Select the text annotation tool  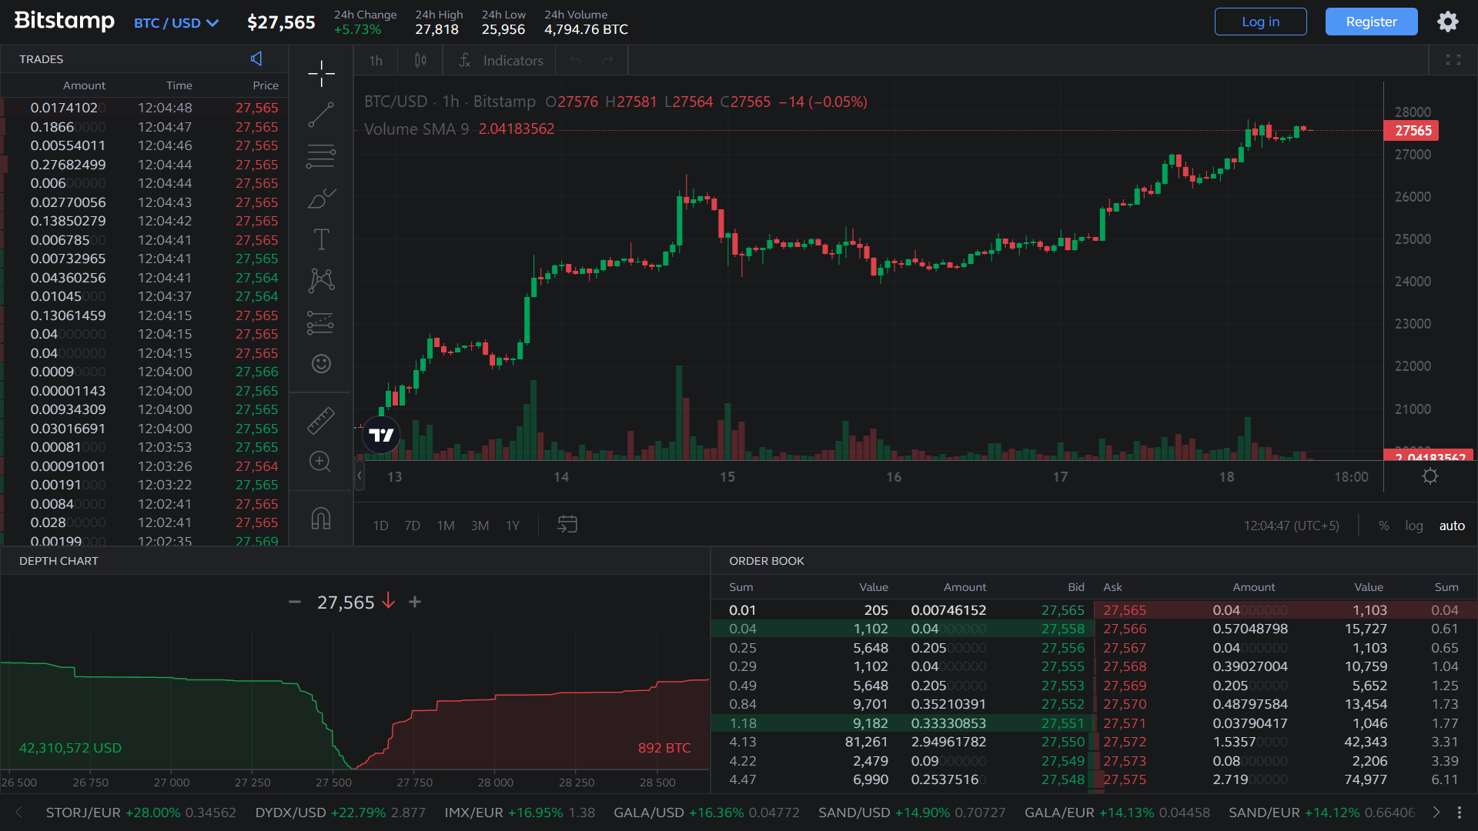click(321, 239)
